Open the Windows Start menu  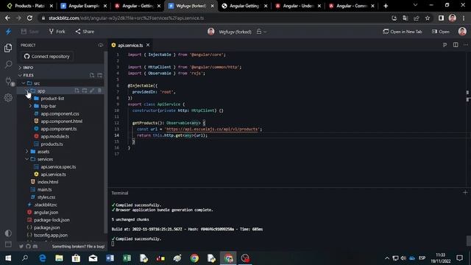point(8,258)
